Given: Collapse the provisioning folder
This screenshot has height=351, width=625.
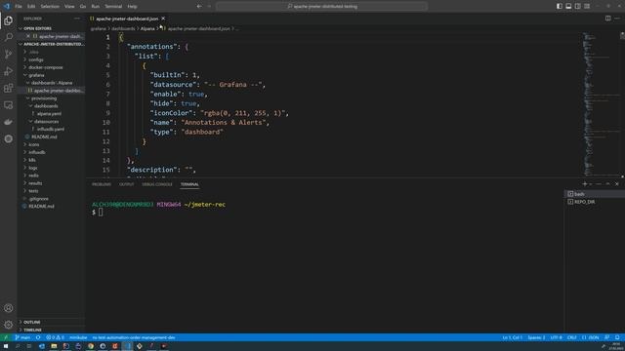Looking at the screenshot, I should 44,98.
